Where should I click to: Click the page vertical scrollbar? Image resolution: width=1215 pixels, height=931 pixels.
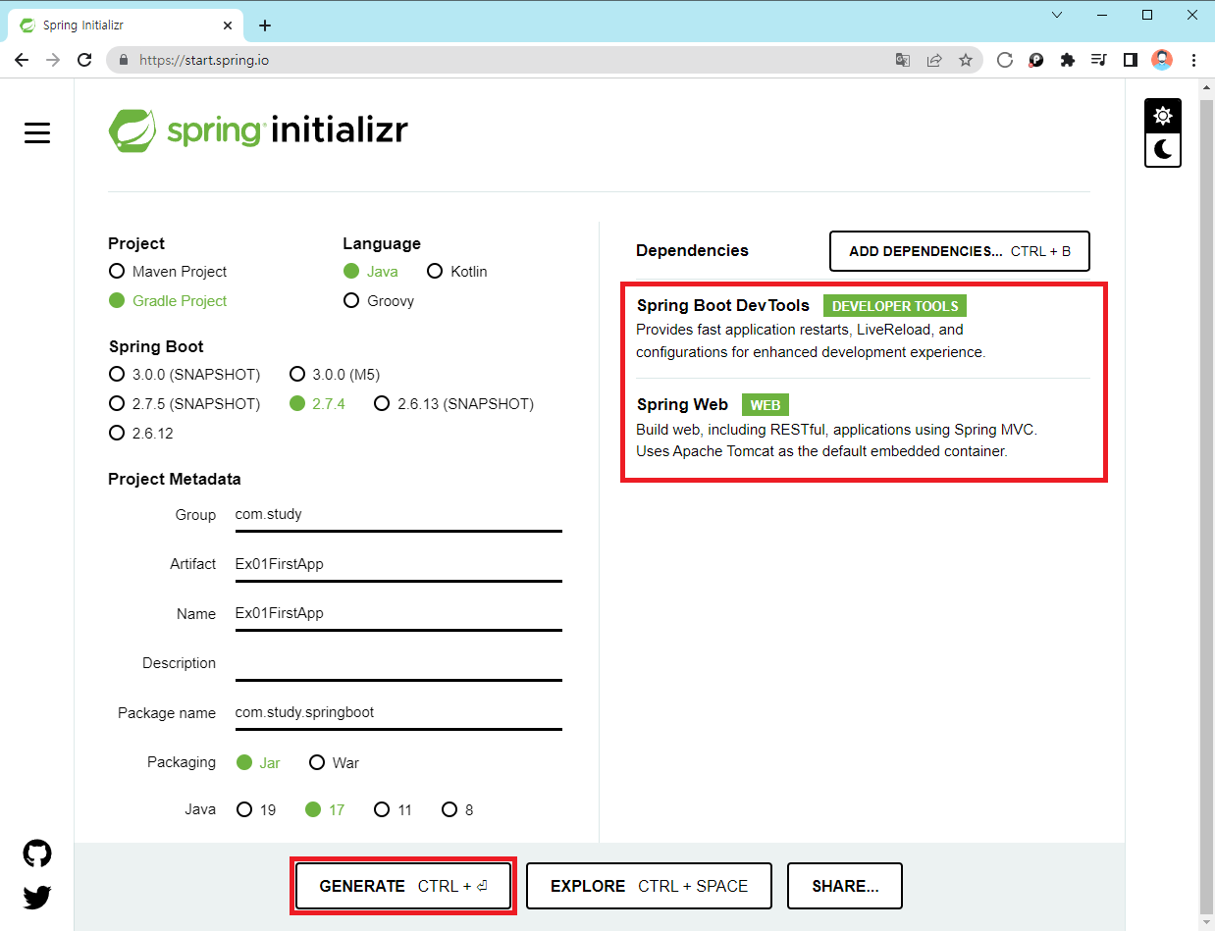point(1206,505)
